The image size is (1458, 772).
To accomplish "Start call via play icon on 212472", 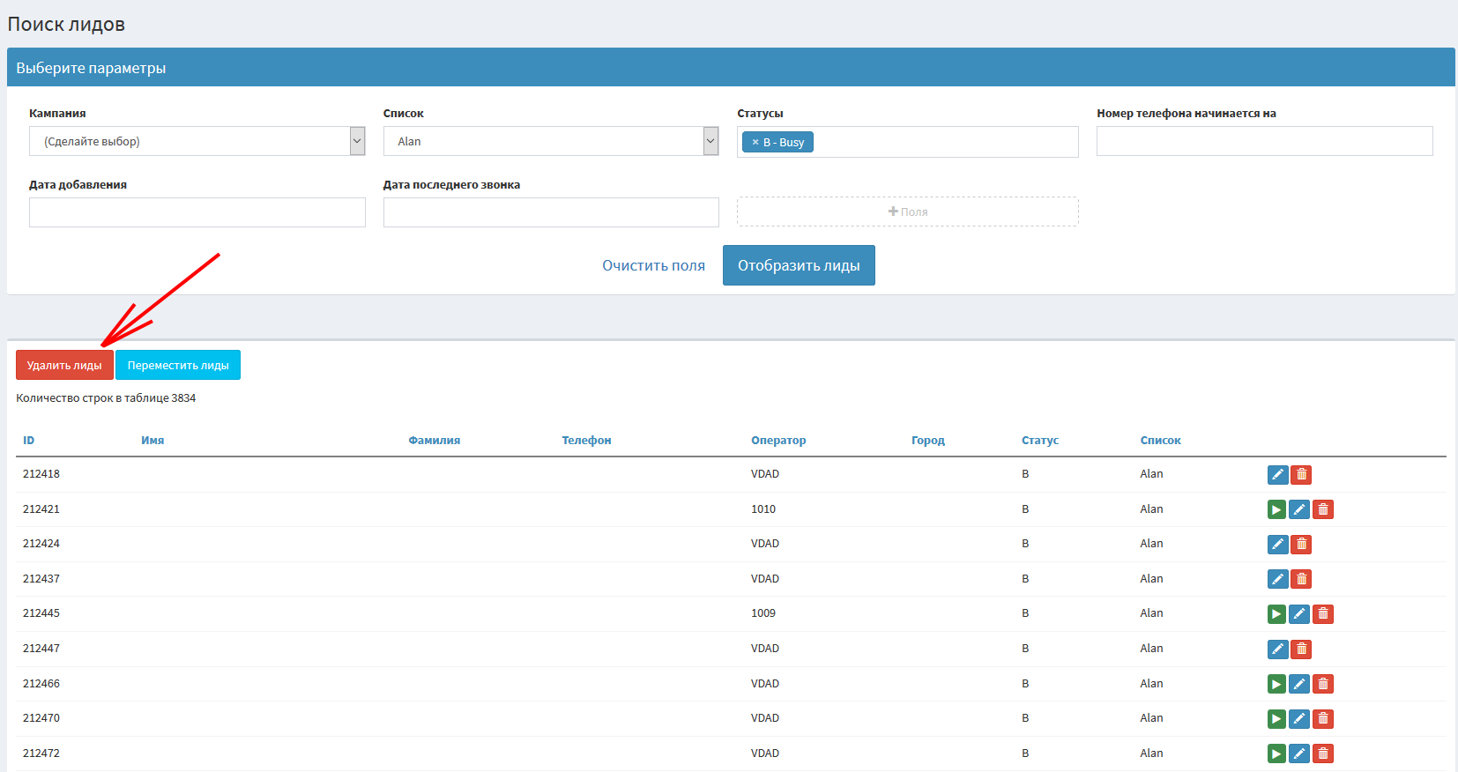I will pos(1276,753).
